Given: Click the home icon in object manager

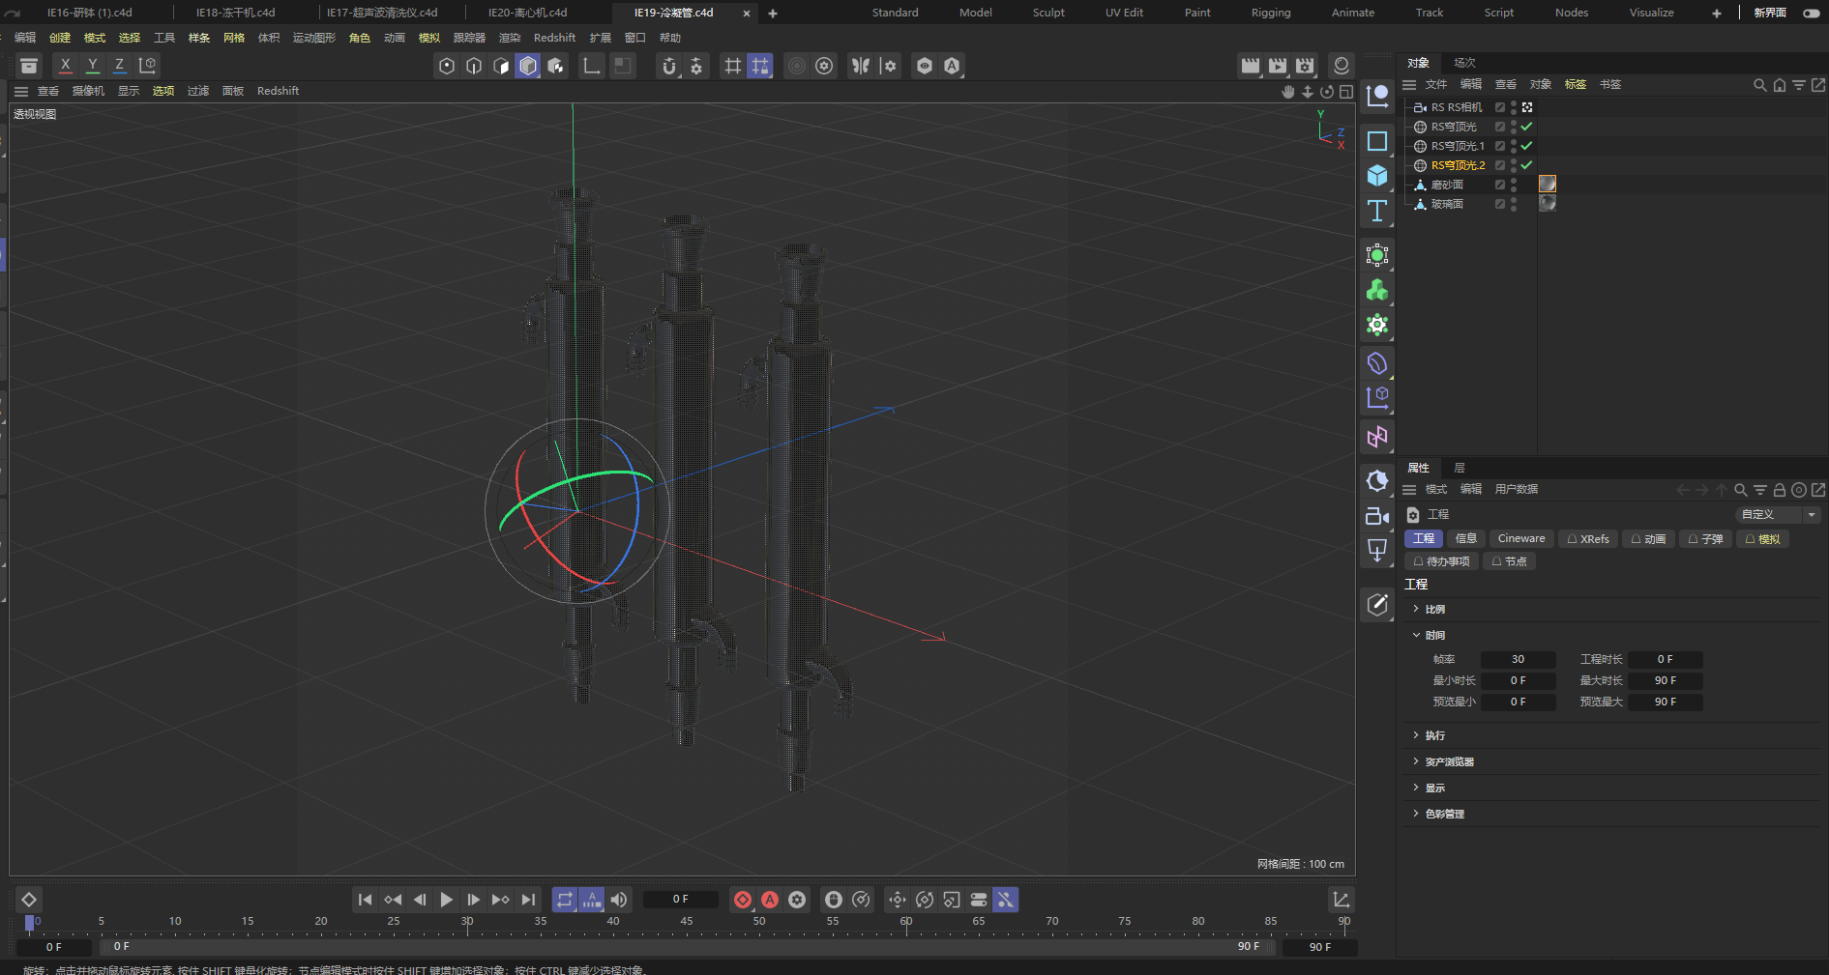Looking at the screenshot, I should tap(1780, 85).
